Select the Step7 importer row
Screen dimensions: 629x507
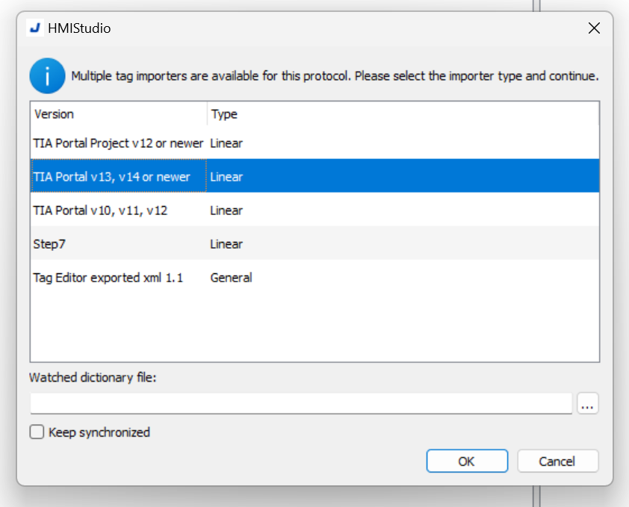tap(315, 243)
